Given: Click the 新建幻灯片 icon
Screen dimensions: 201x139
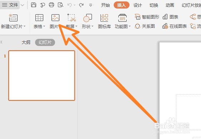Looking at the screenshot, I should coord(13,17).
